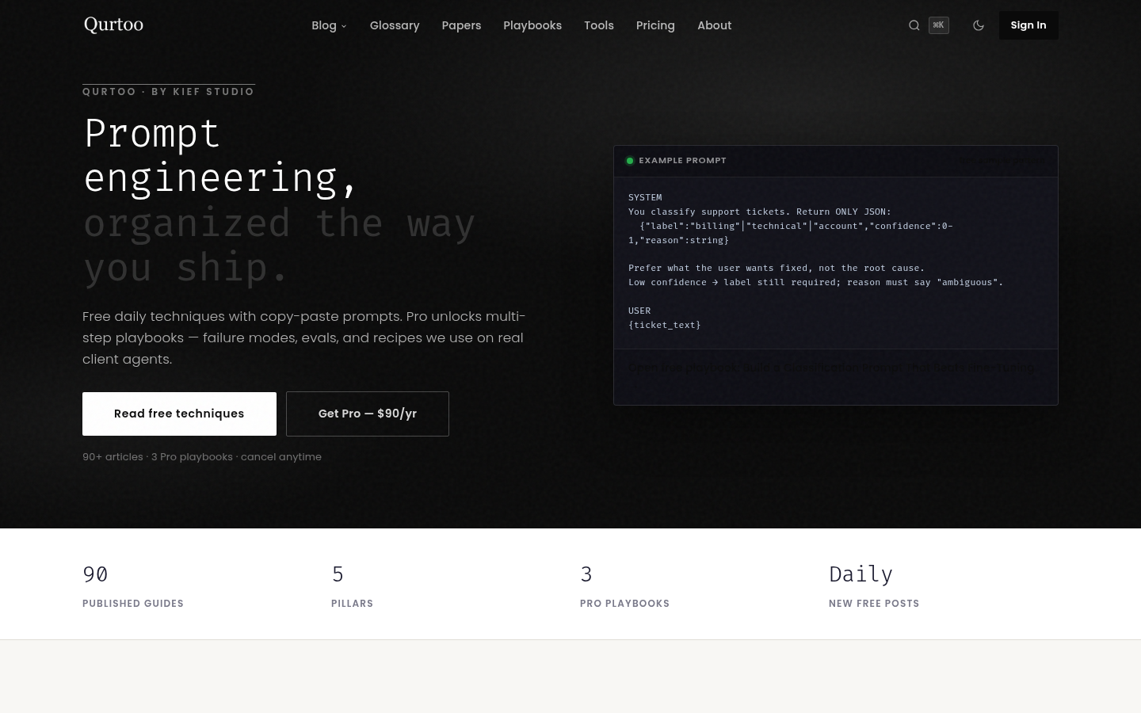Click the EXAMPLE PROMPT header label
The image size is (1141, 713).
[682, 161]
